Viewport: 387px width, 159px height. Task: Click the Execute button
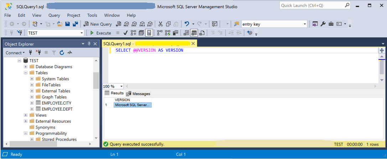click(100, 33)
